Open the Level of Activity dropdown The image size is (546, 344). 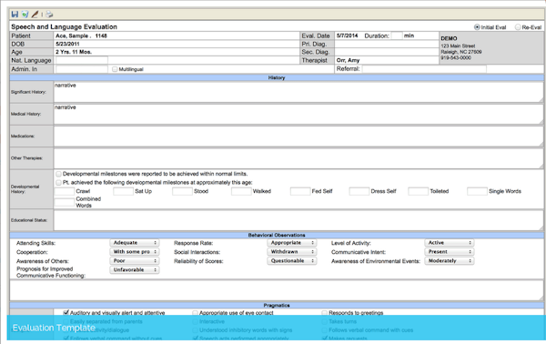click(x=450, y=243)
